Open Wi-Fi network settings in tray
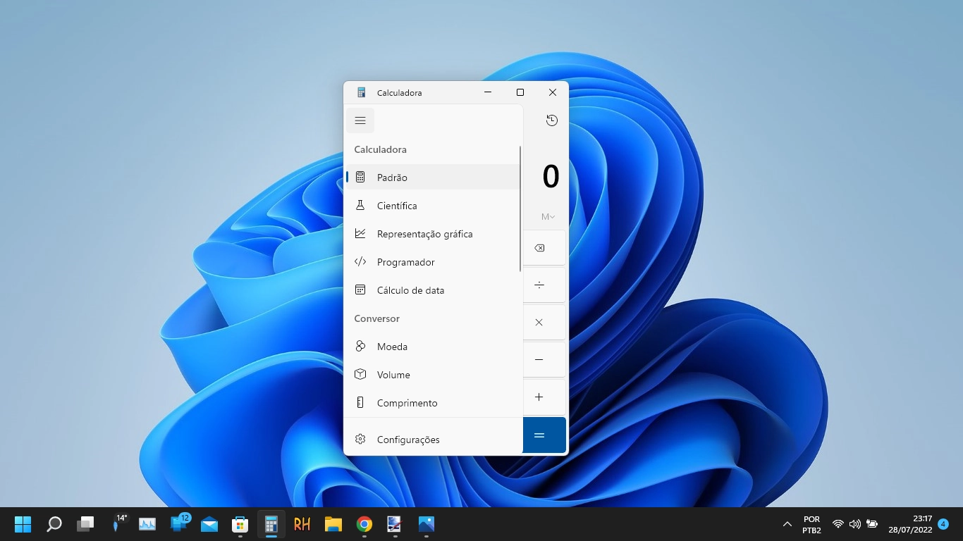 coord(838,524)
